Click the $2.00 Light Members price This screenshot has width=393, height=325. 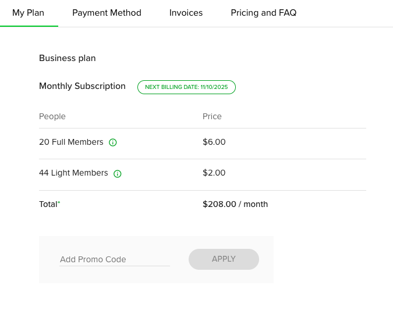[214, 173]
